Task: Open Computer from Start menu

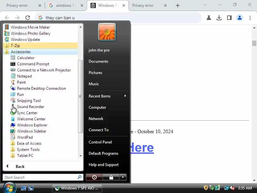Action: tap(97, 107)
